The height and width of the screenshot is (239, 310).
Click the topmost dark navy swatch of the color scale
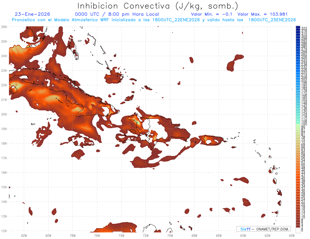(298, 27)
